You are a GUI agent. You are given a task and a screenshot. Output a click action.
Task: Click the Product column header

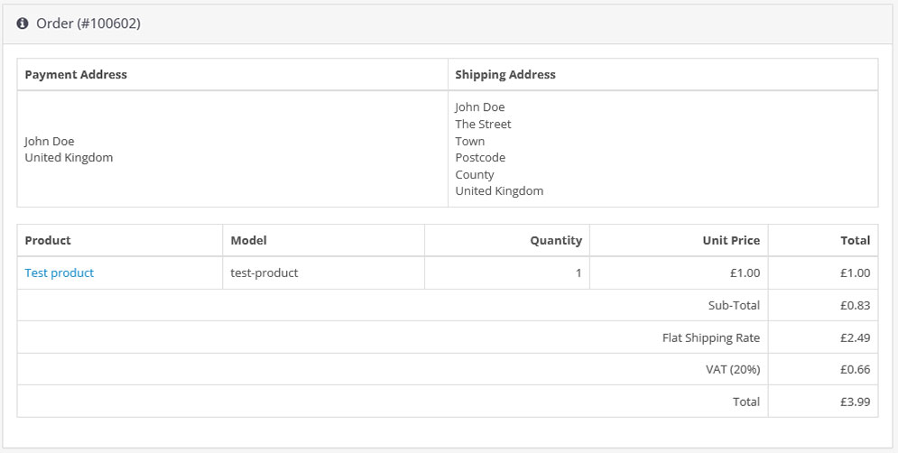click(48, 240)
